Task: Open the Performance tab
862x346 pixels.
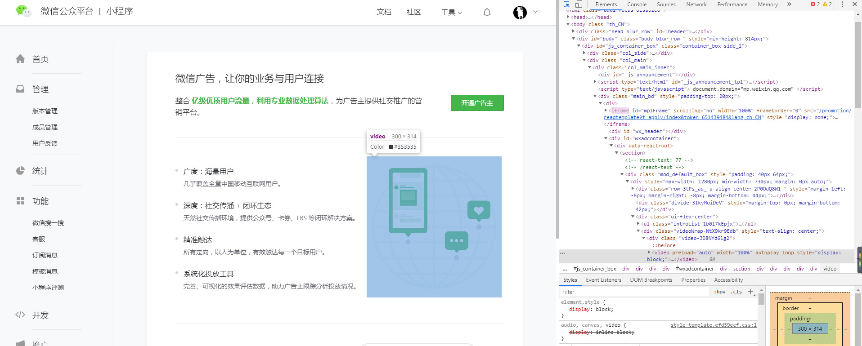Action: [732, 4]
